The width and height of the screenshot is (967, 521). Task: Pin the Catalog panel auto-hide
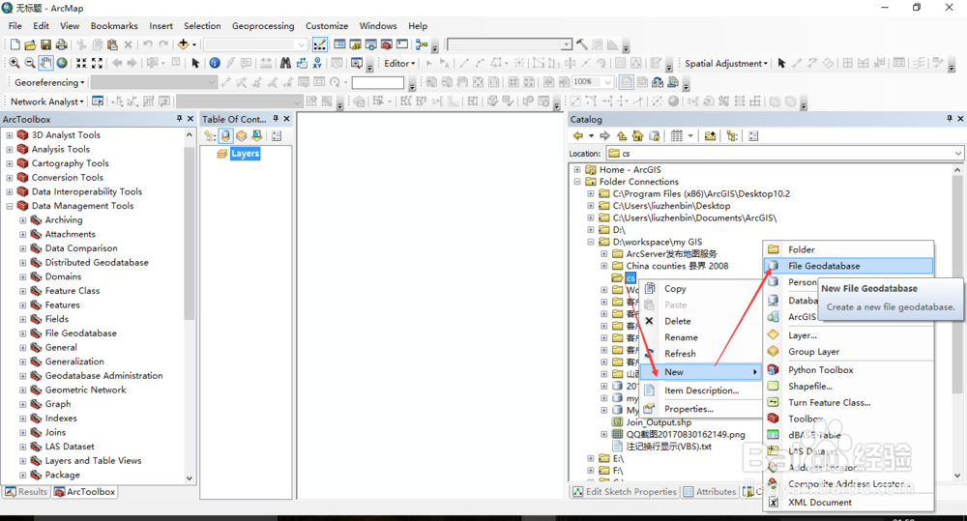point(950,118)
